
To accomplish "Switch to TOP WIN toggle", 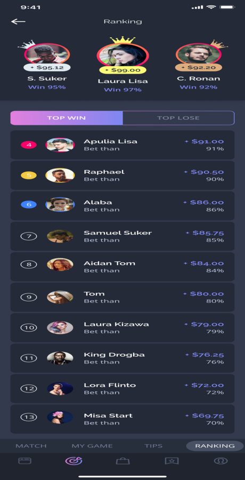I will point(67,118).
